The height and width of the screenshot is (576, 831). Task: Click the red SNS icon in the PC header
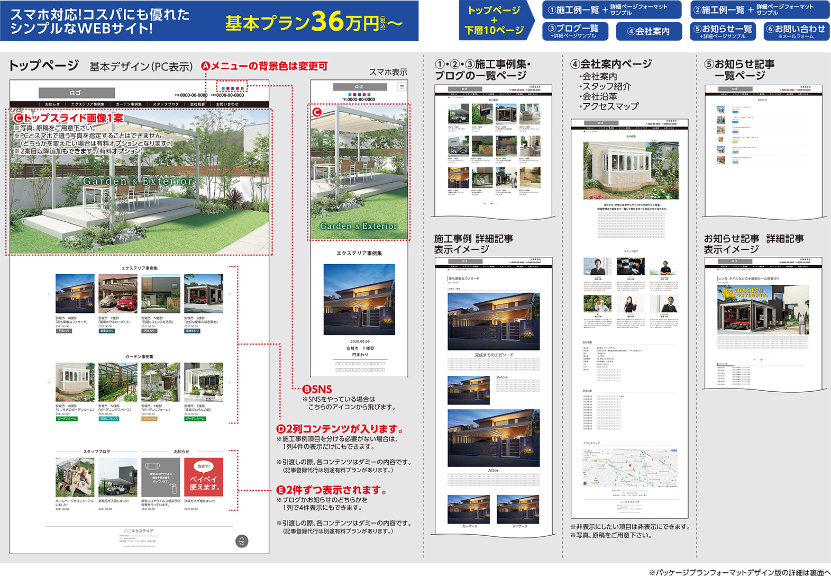pyautogui.click(x=229, y=88)
